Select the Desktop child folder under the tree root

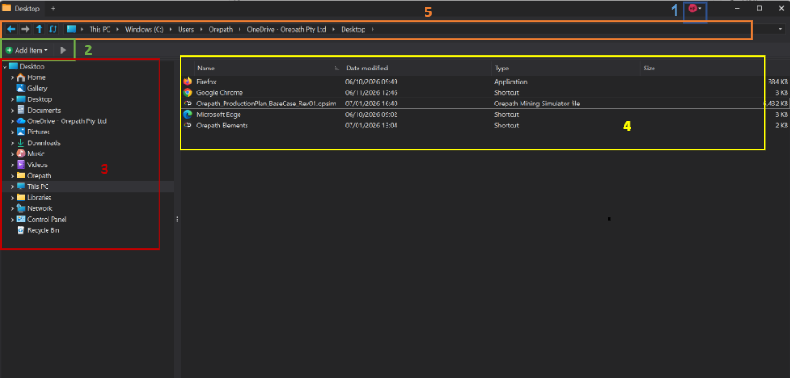pos(40,99)
